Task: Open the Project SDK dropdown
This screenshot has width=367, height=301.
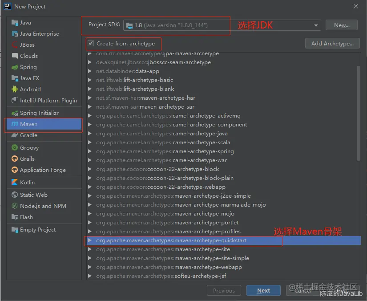Action: [x=316, y=25]
